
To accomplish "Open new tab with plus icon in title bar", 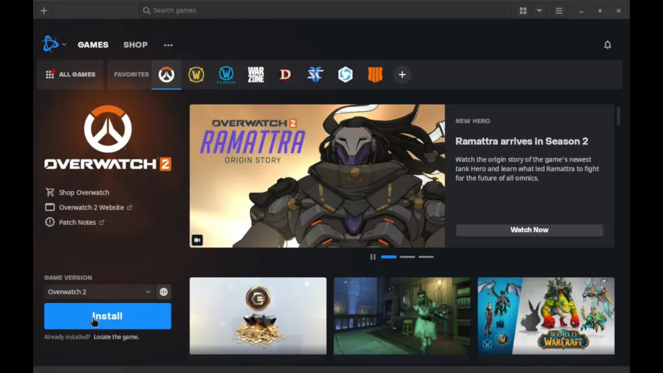I will pyautogui.click(x=44, y=10).
